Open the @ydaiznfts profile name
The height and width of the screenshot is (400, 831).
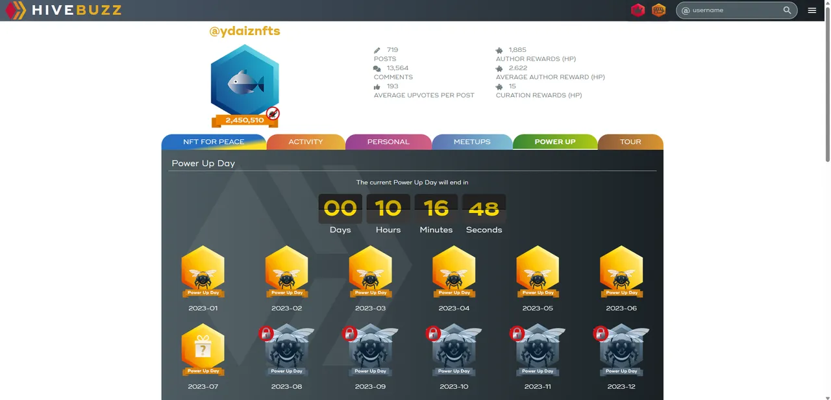(245, 31)
